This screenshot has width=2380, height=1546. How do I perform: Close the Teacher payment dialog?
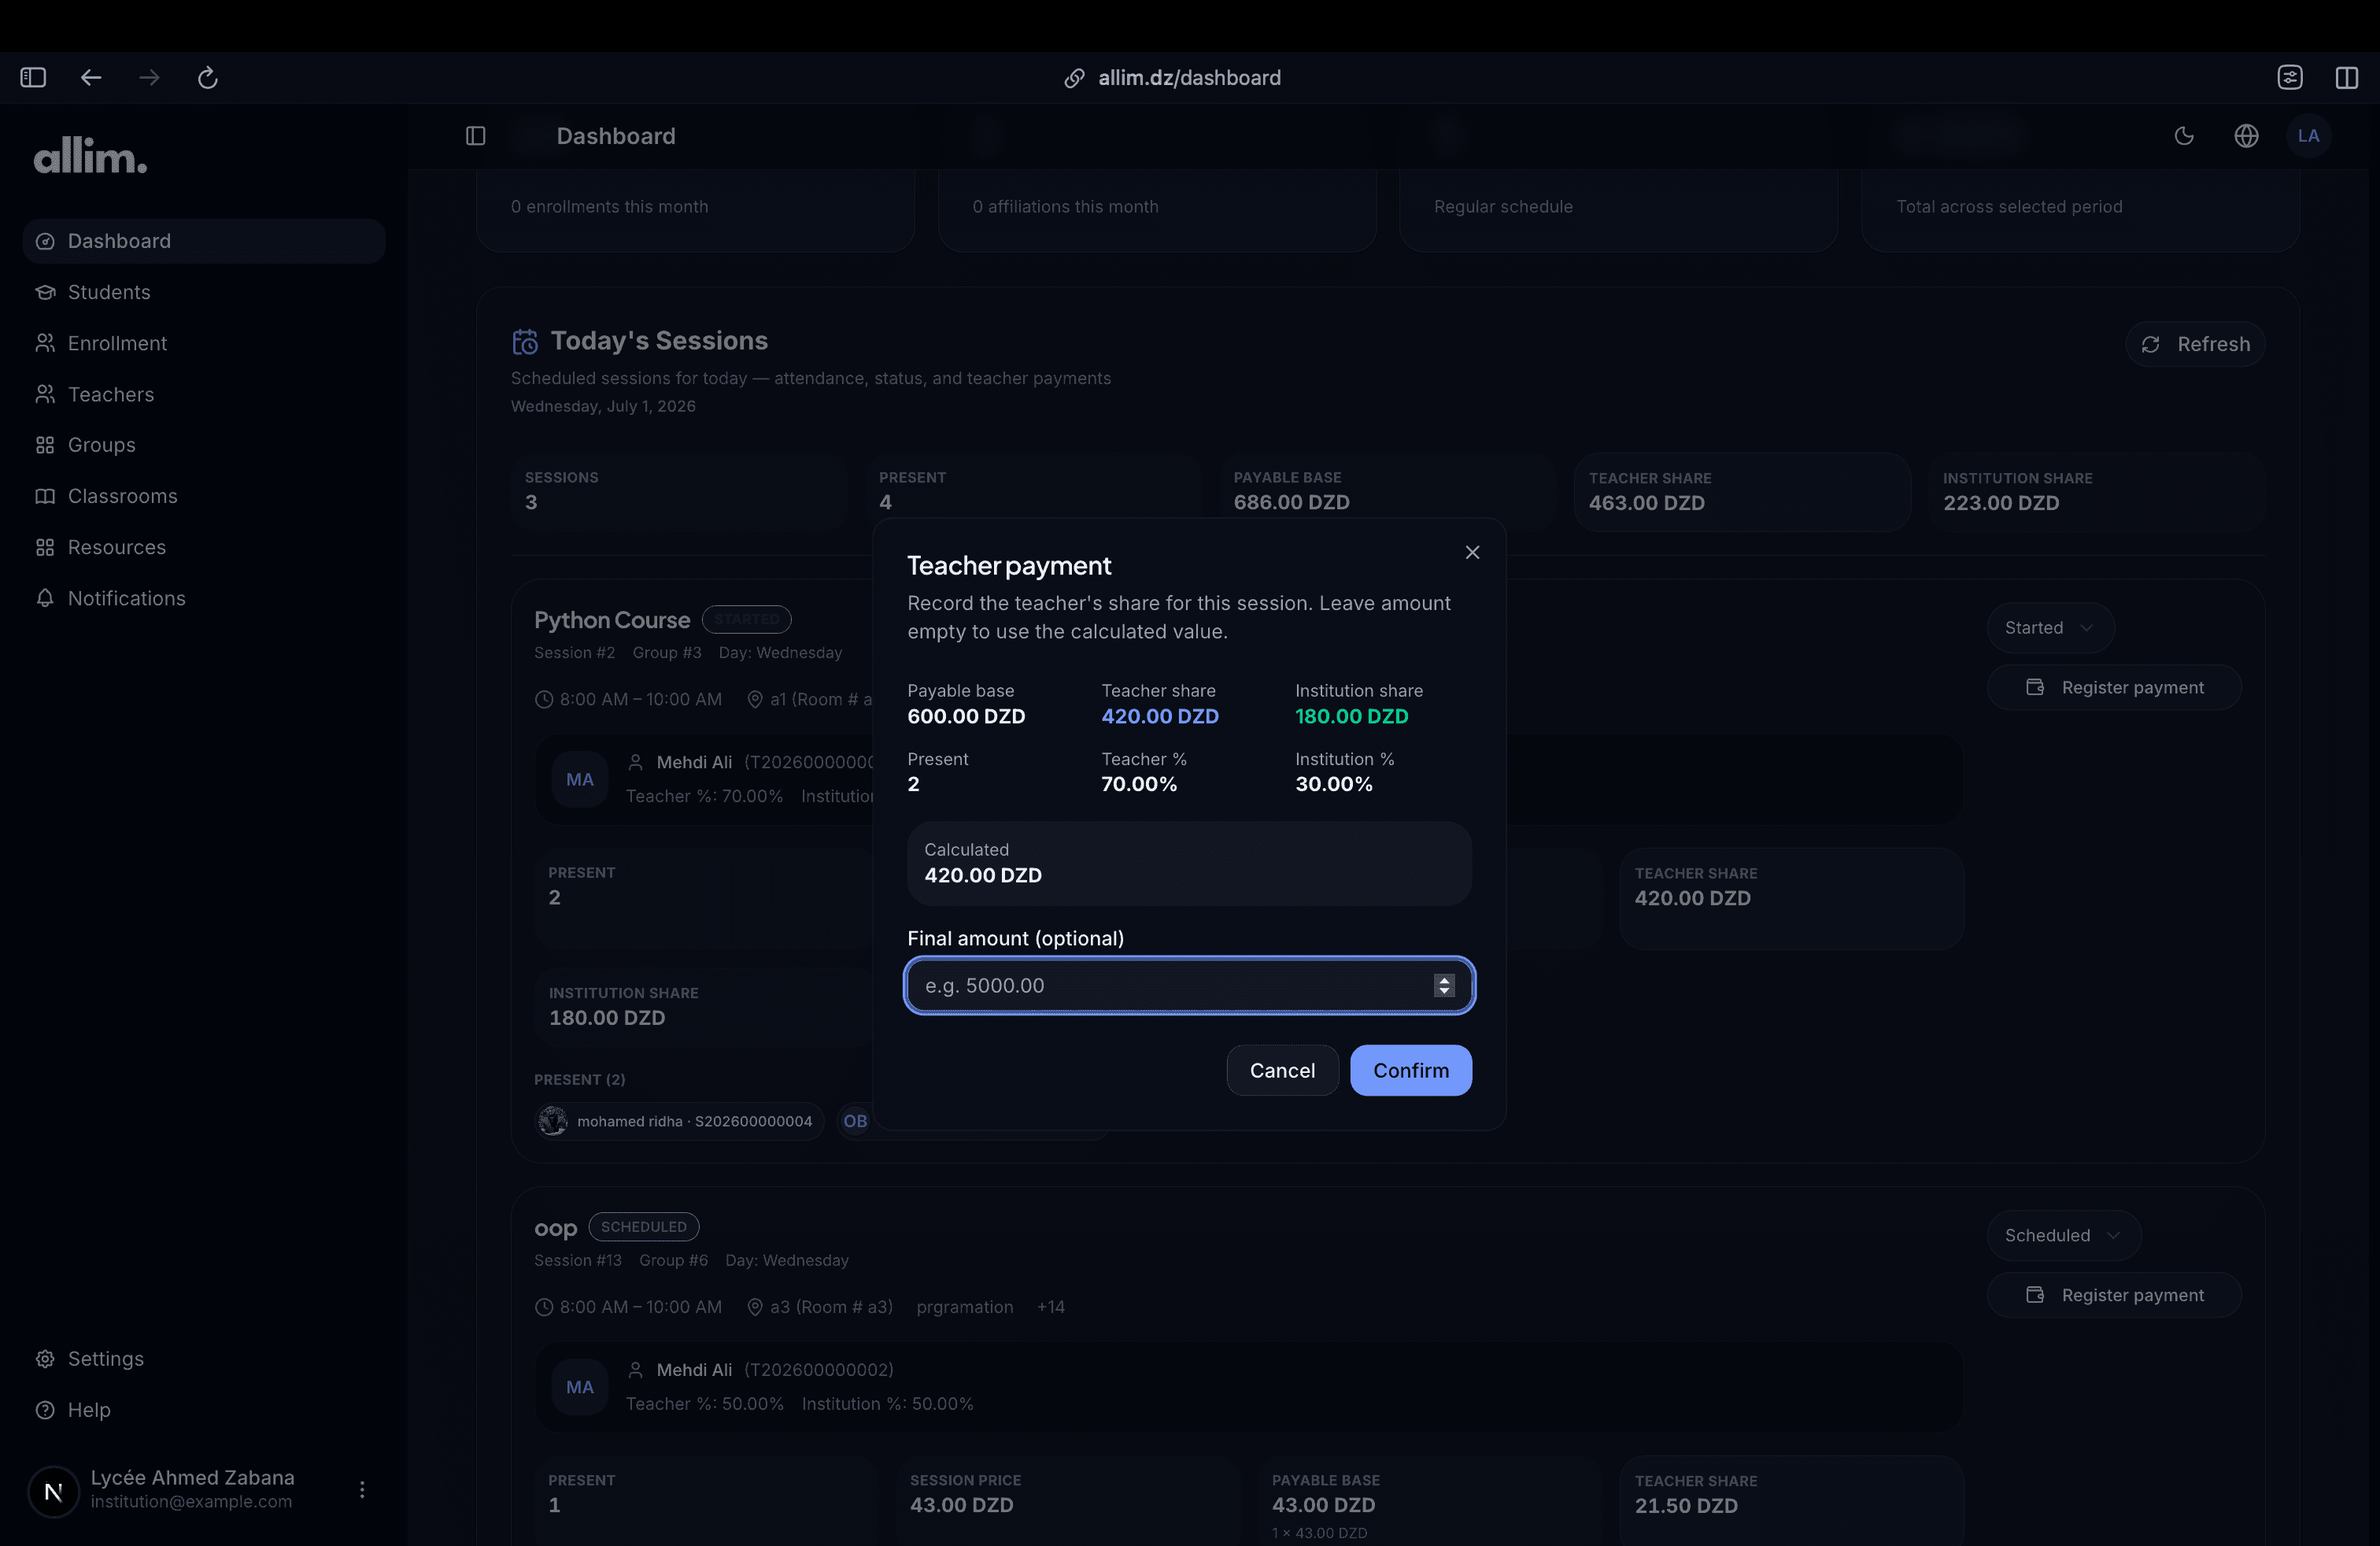[1472, 552]
